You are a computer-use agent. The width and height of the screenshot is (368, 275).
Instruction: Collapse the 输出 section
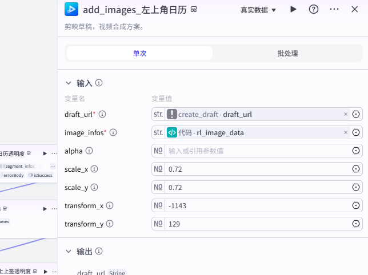(x=69, y=251)
